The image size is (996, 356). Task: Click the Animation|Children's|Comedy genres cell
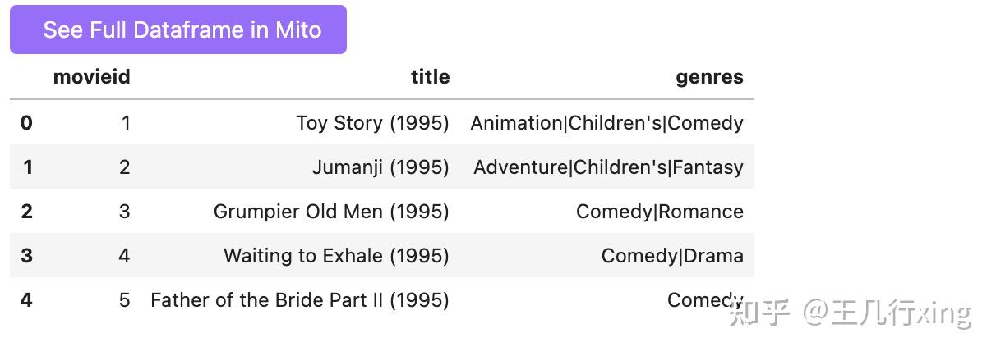pos(606,123)
